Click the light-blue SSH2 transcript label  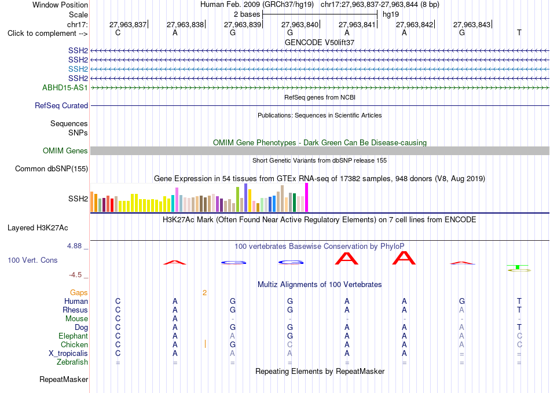(x=78, y=69)
